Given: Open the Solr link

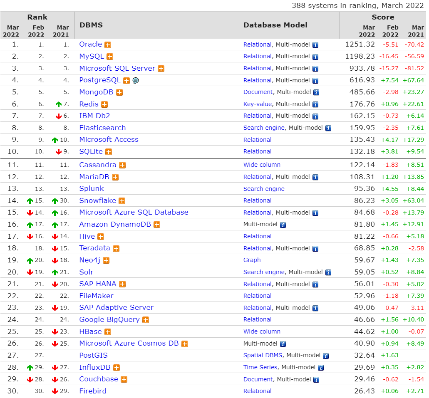Looking at the screenshot, I should click(x=87, y=272).
